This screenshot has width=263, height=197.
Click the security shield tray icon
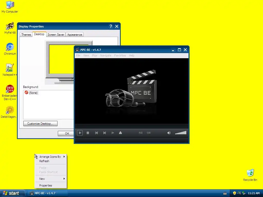click(x=234, y=193)
